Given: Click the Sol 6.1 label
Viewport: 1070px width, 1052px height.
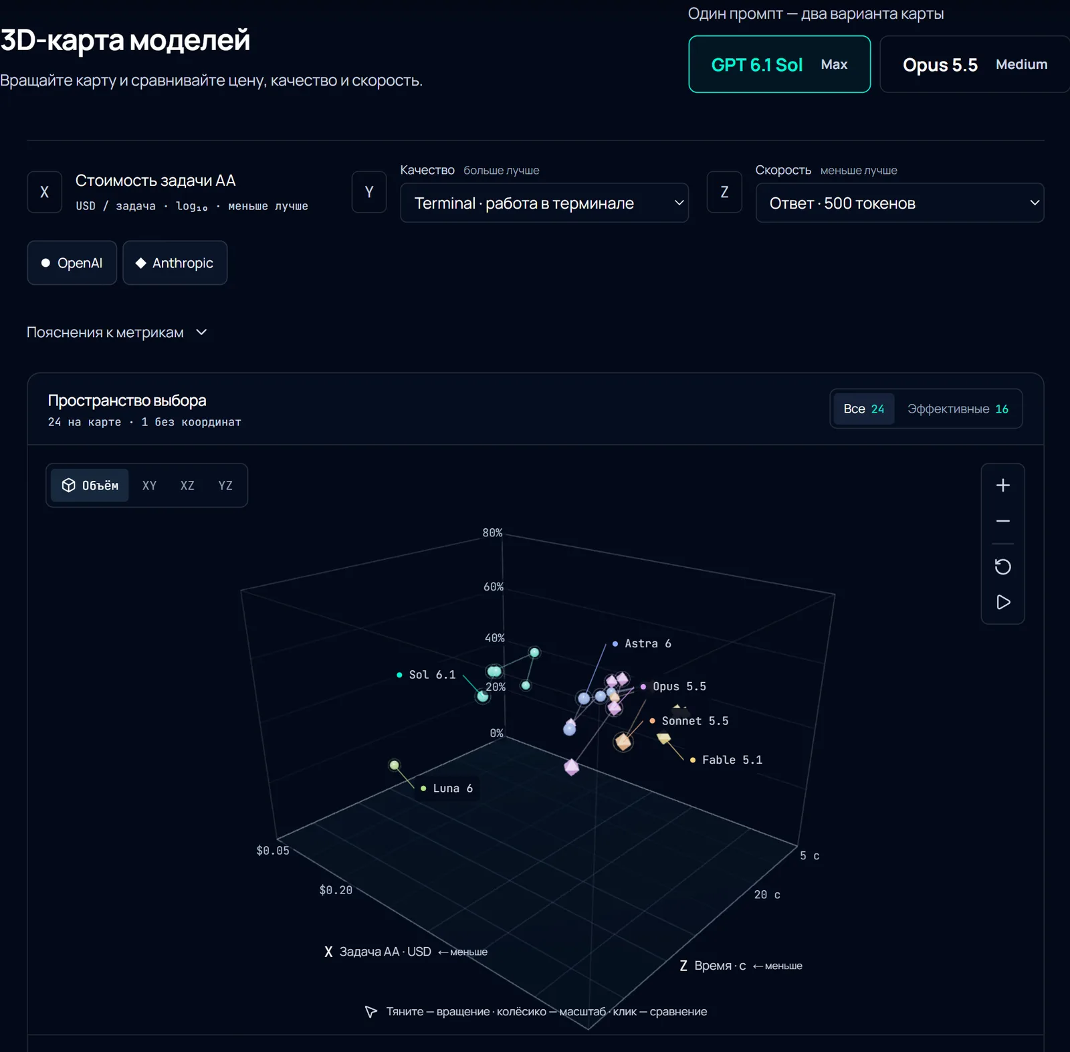Looking at the screenshot, I should (x=427, y=675).
